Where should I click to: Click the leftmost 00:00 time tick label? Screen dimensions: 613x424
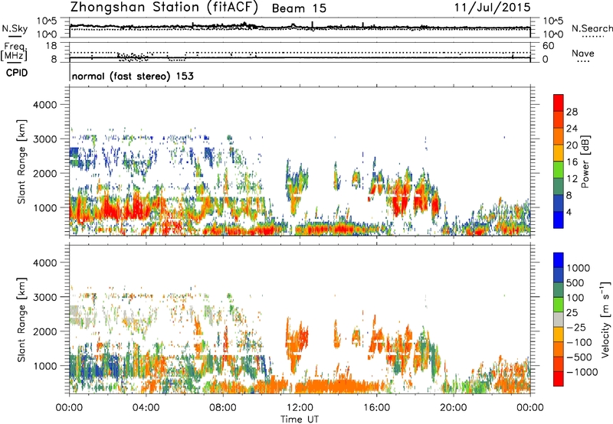pos(69,408)
